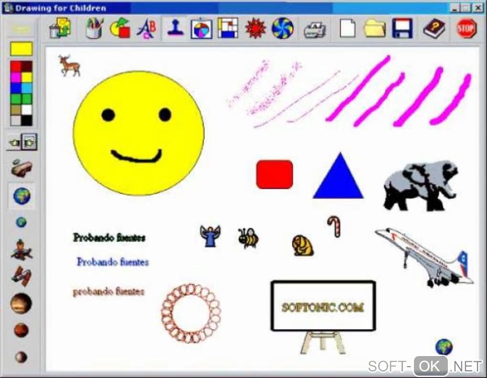This screenshot has height=378, width=487.
Task: Open the colorful beach ball picture tool
Action: (201, 29)
